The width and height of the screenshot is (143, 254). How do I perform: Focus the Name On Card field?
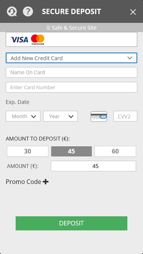point(72,72)
